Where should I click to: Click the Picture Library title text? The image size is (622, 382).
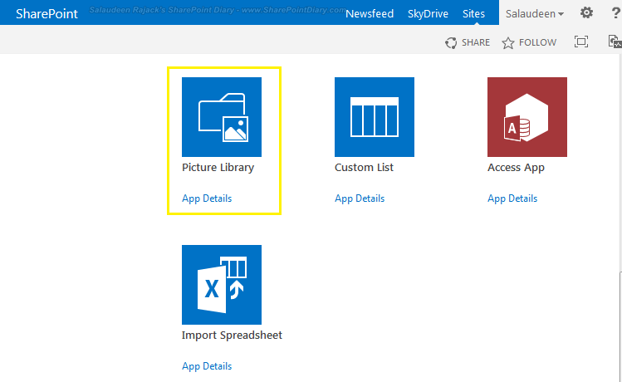pyautogui.click(x=218, y=168)
